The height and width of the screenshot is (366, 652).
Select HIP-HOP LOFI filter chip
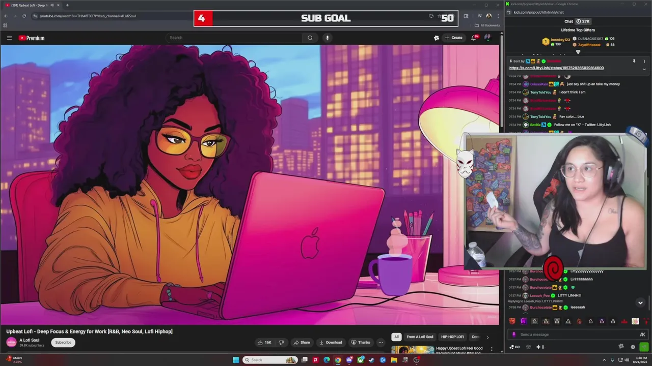click(x=452, y=337)
